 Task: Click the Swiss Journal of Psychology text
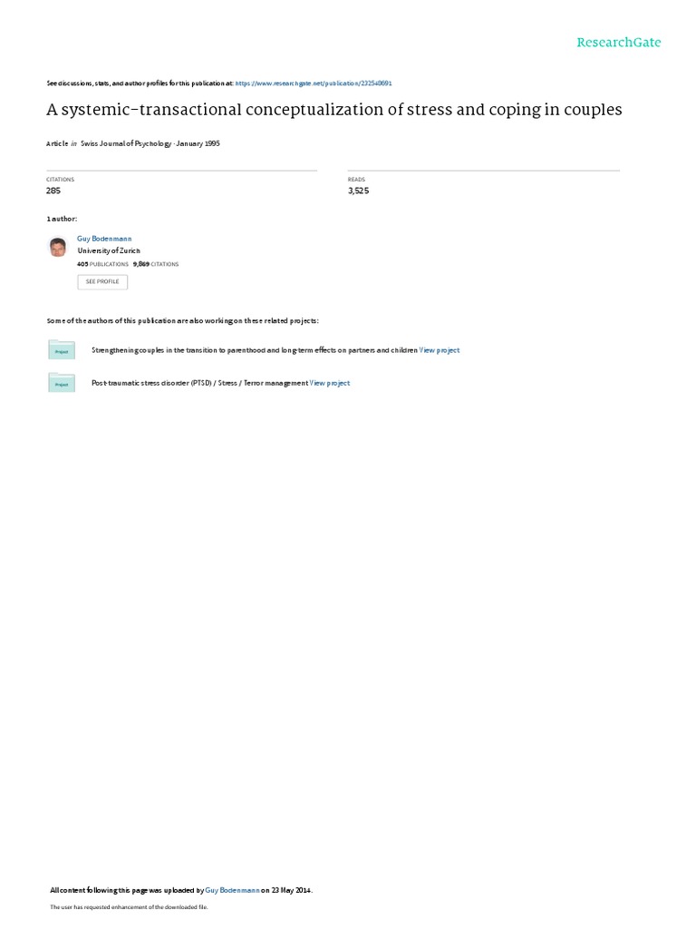126,143
